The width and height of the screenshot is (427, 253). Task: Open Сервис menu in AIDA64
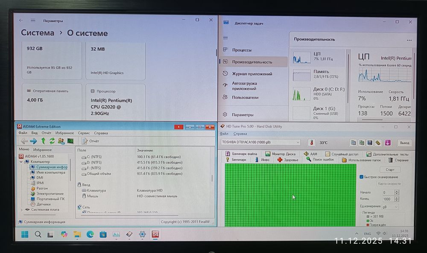[84, 133]
